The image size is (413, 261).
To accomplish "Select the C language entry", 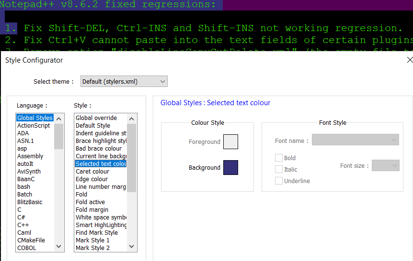I will [x=19, y=209].
